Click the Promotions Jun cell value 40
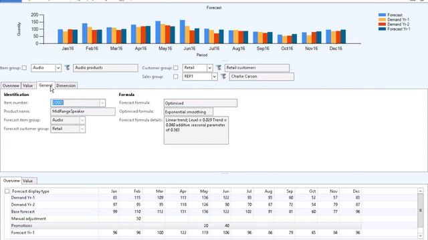Viewport: 428px width, 240px height. pos(227,226)
